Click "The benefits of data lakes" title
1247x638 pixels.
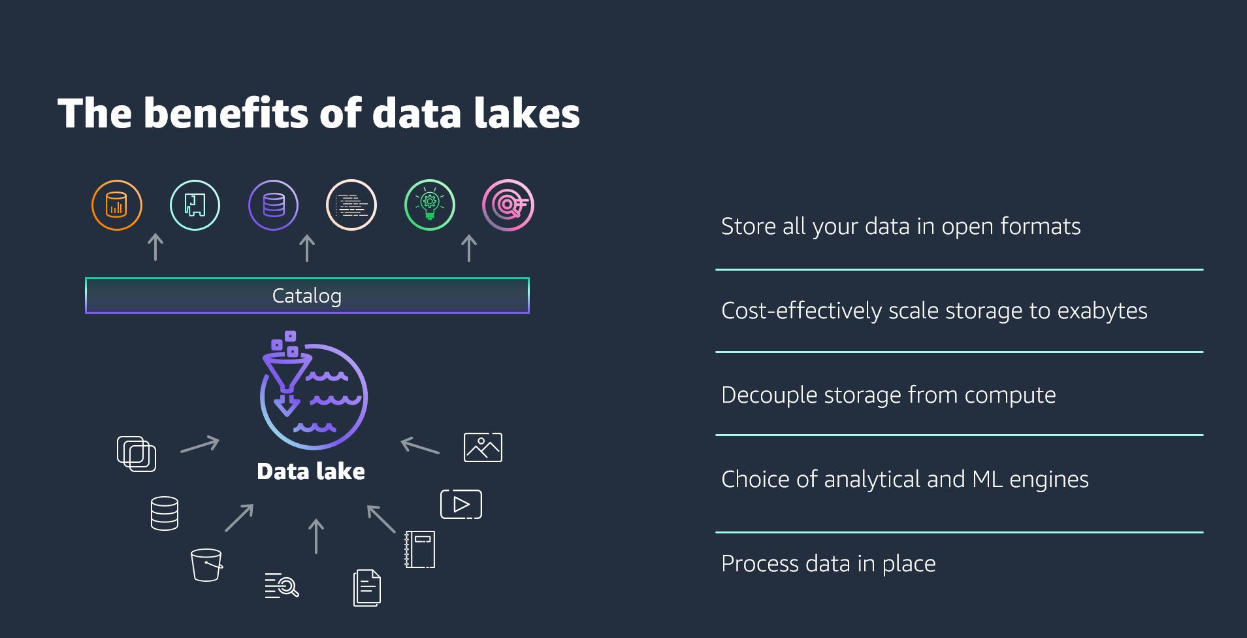tap(319, 113)
